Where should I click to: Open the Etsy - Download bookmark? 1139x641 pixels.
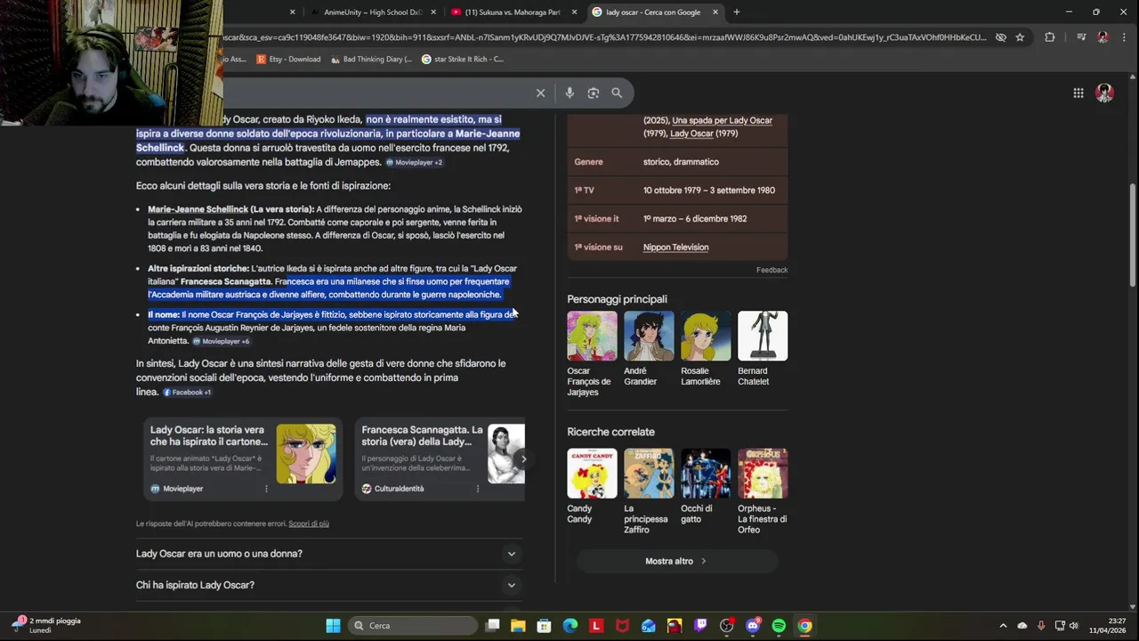pyautogui.click(x=288, y=60)
